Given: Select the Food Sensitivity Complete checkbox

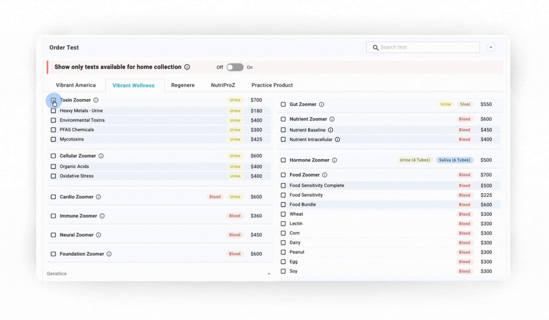Looking at the screenshot, I should point(283,186).
